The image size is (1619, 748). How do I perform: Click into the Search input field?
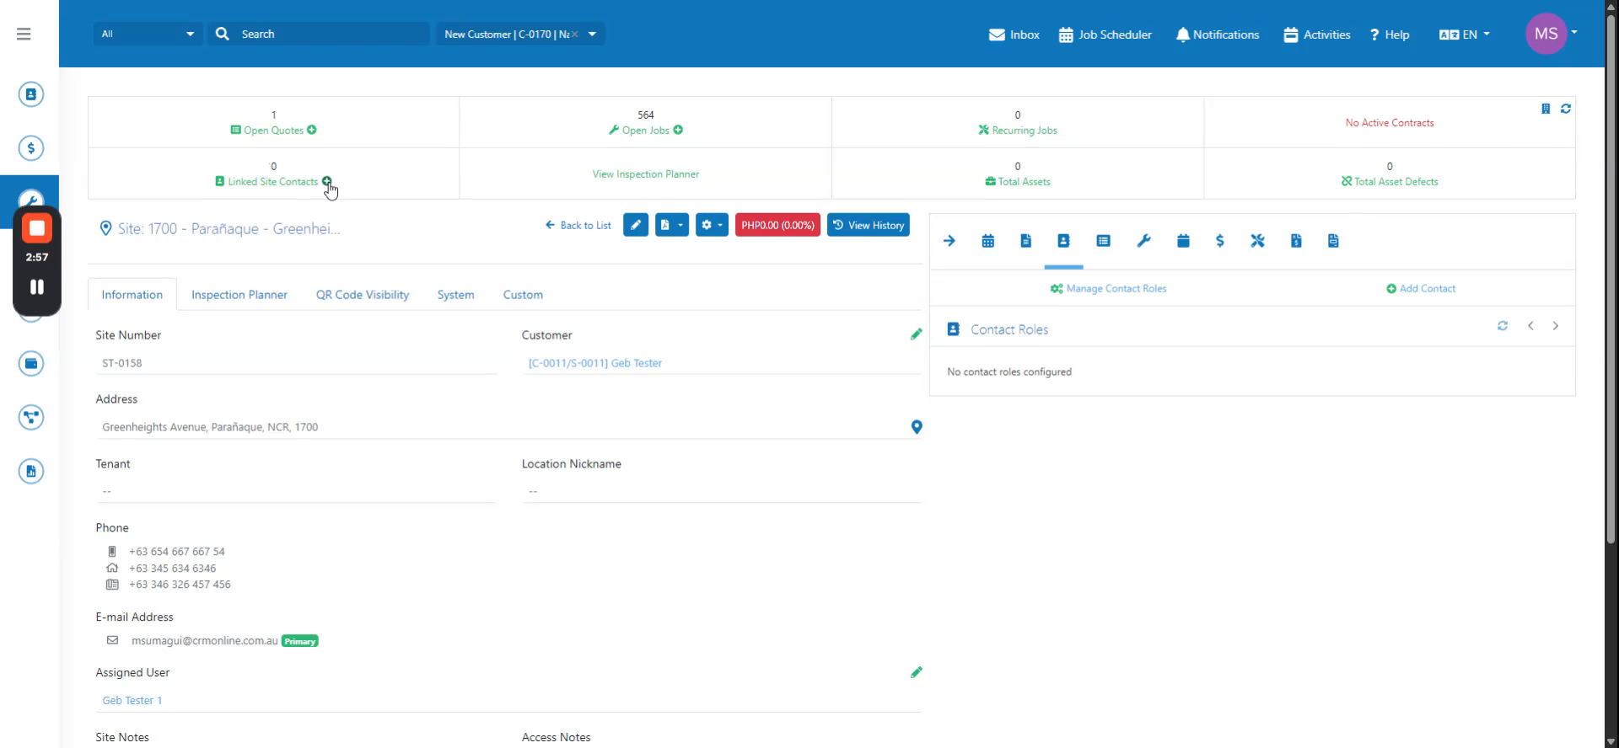pos(332,34)
